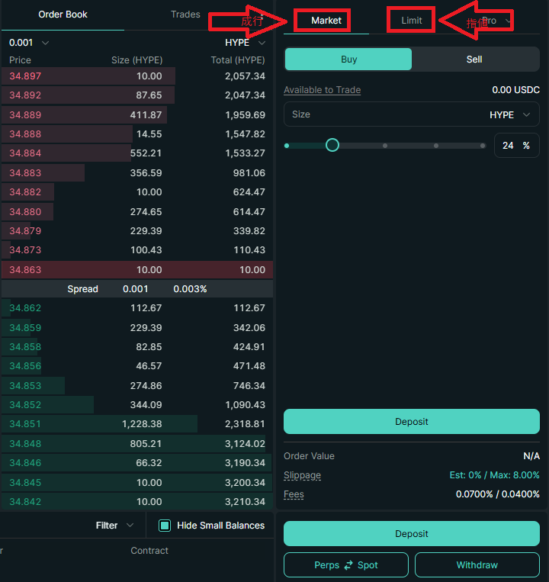Select bid price 34.845
The height and width of the screenshot is (582, 549).
25,483
